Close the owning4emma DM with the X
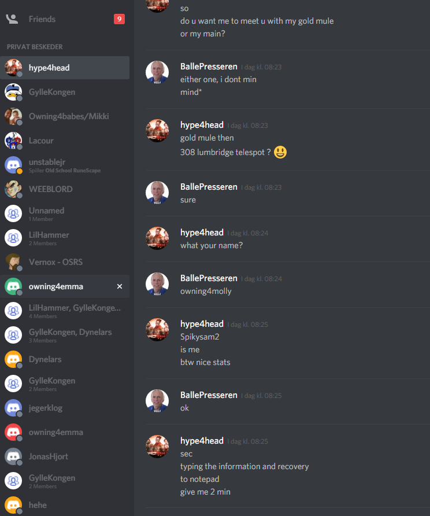The width and height of the screenshot is (430, 516). point(120,286)
